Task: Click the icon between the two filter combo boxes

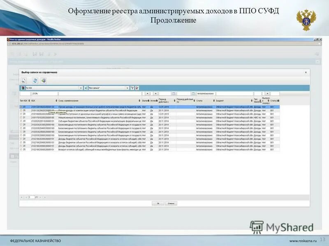Action: tap(86, 88)
